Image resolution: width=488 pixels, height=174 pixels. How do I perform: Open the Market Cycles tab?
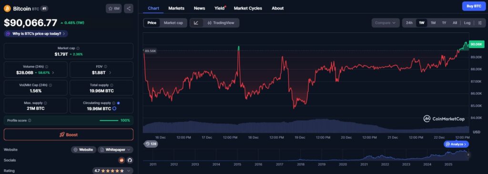pos(248,9)
